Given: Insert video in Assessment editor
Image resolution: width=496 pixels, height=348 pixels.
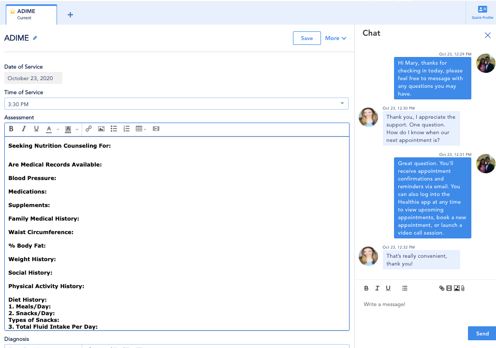Looking at the screenshot, I should pos(156,128).
